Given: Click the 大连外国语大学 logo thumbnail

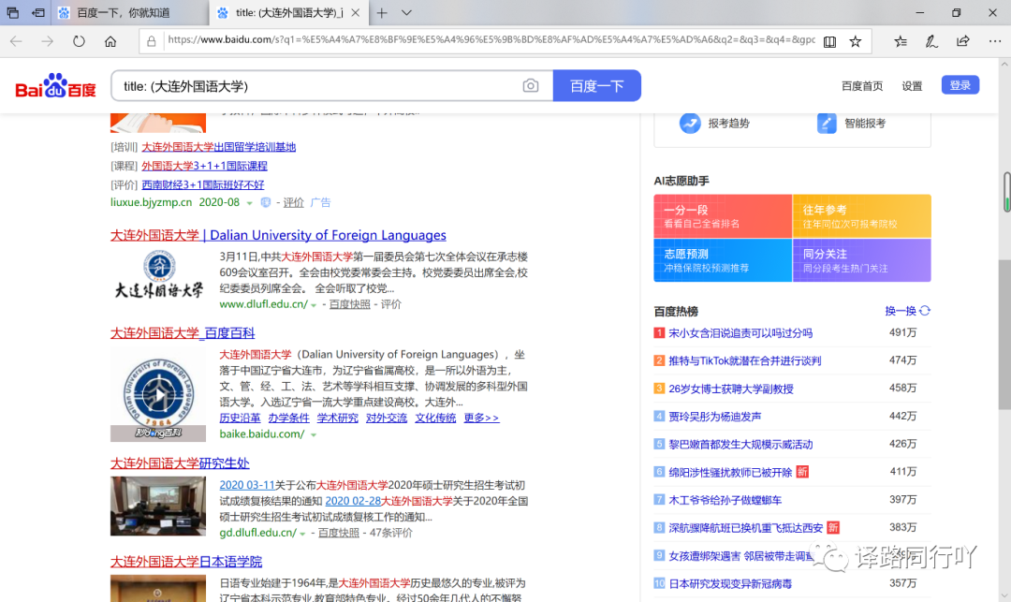Looking at the screenshot, I should [158, 274].
